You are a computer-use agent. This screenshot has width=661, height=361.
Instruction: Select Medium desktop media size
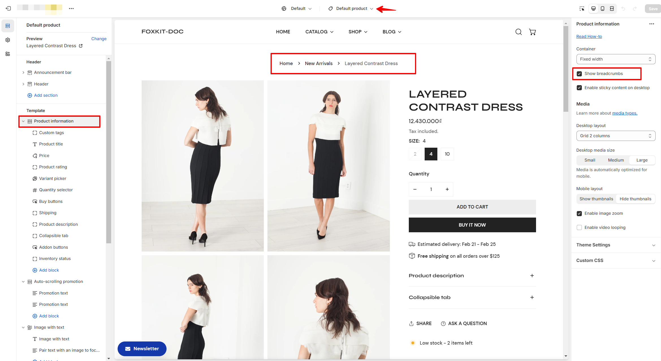[616, 160]
